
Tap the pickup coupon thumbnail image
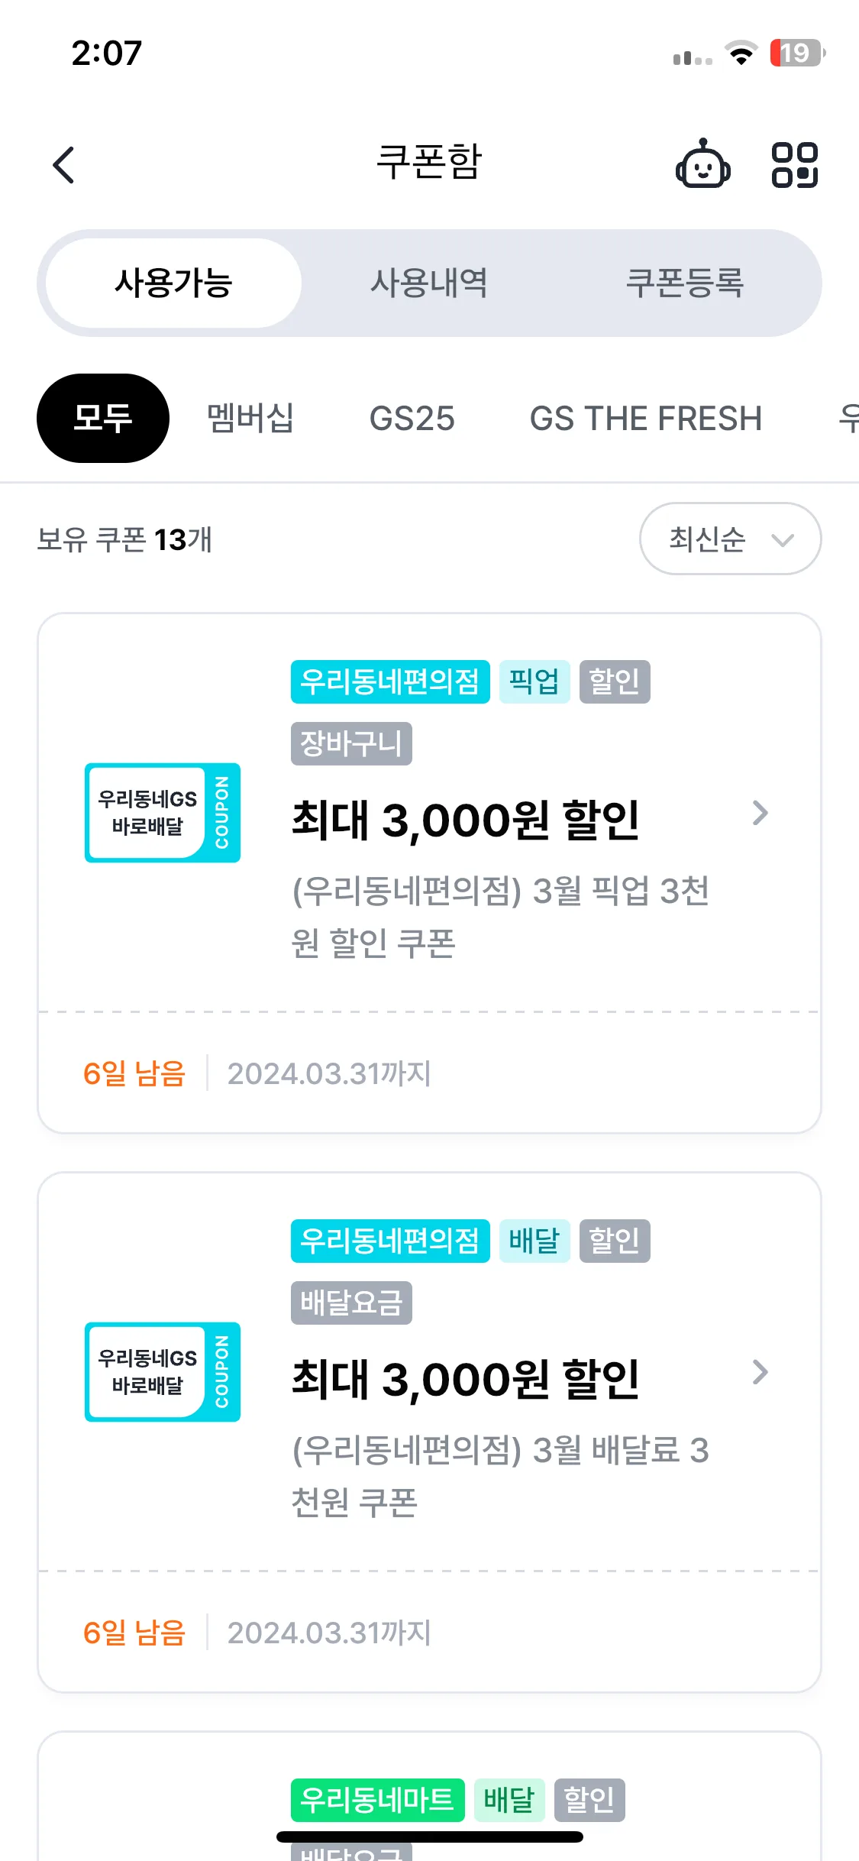point(163,813)
